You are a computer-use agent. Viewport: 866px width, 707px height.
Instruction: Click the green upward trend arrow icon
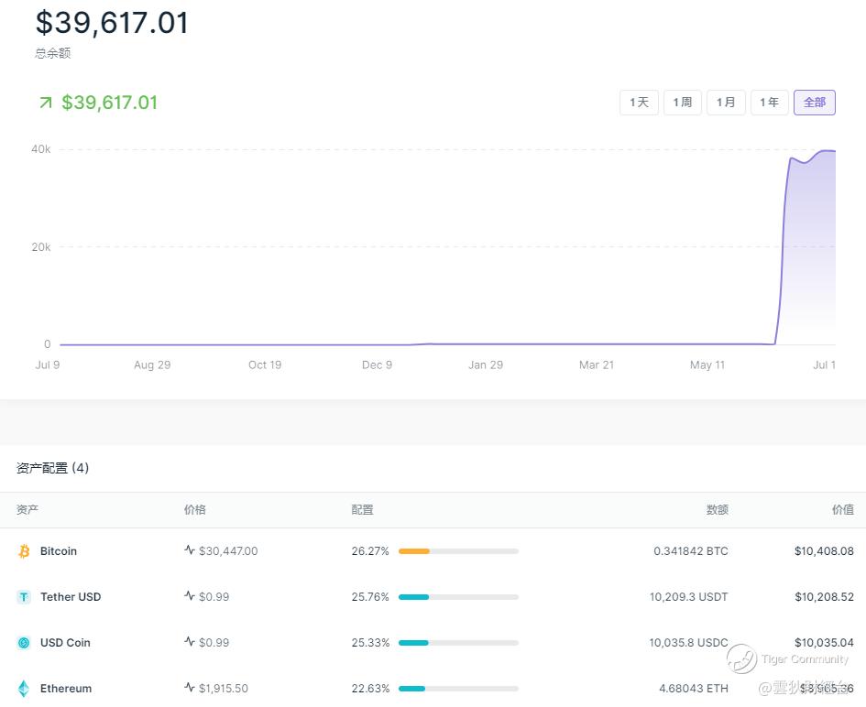click(x=46, y=102)
